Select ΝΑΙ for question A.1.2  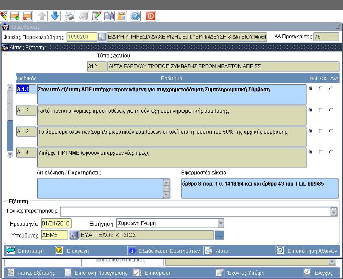click(310, 110)
